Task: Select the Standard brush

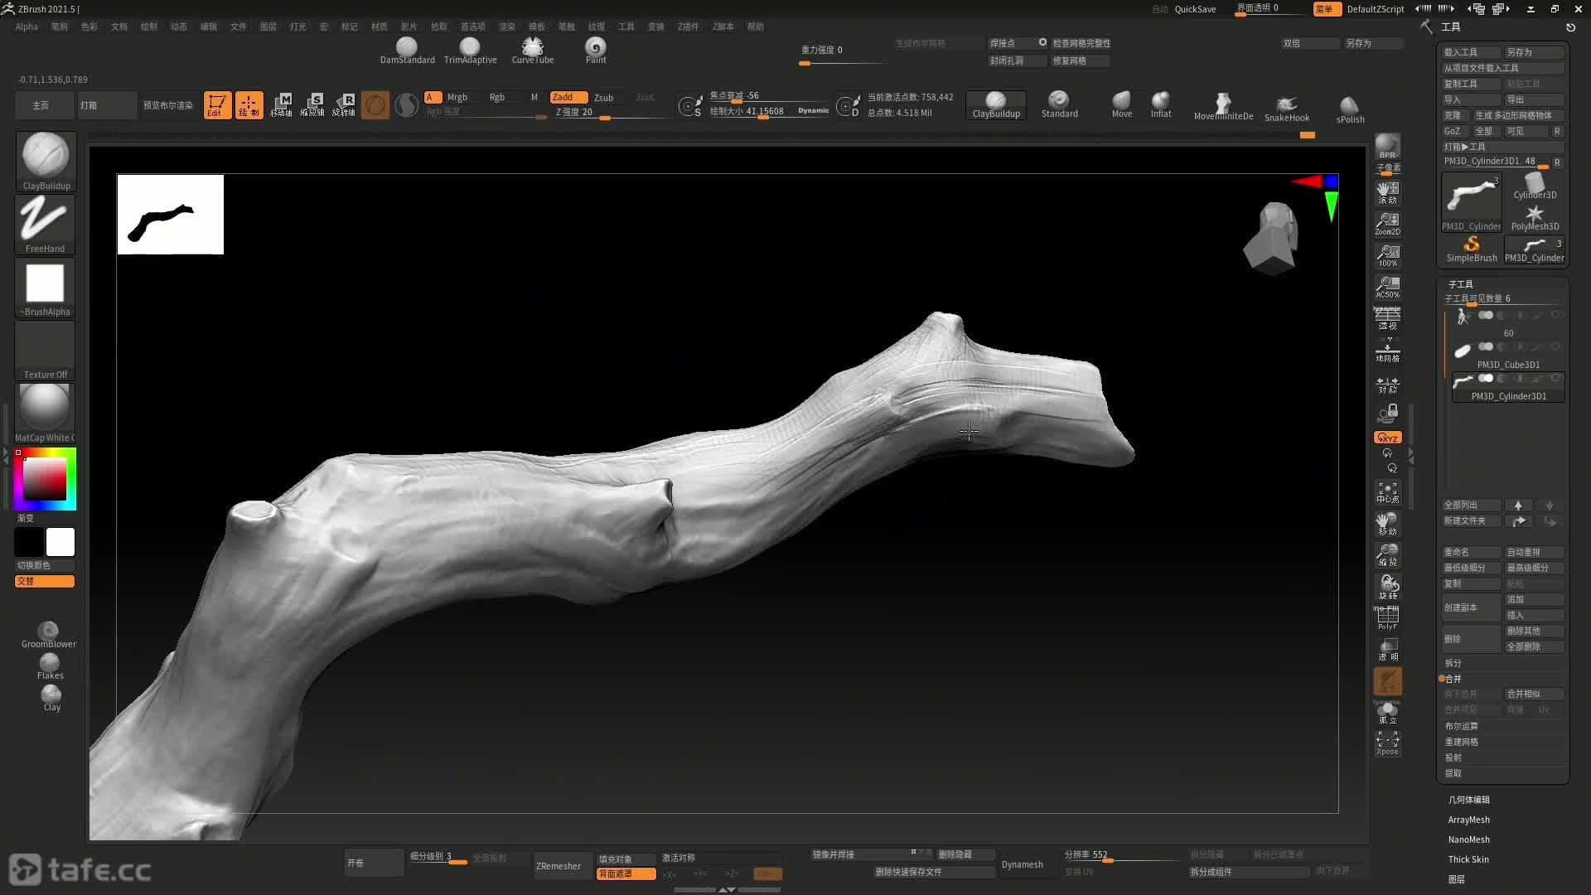Action: pyautogui.click(x=1059, y=105)
